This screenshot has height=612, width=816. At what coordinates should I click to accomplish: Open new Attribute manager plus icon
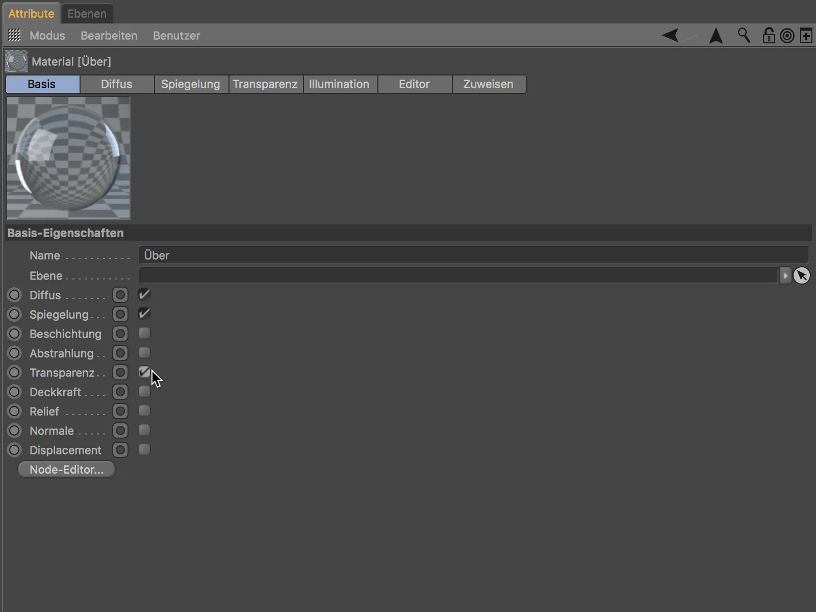click(x=806, y=36)
